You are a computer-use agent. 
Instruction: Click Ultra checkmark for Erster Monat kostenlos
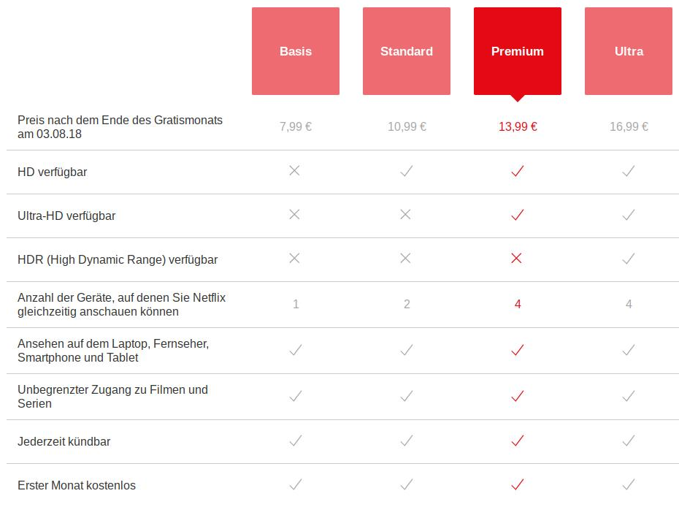click(x=629, y=484)
